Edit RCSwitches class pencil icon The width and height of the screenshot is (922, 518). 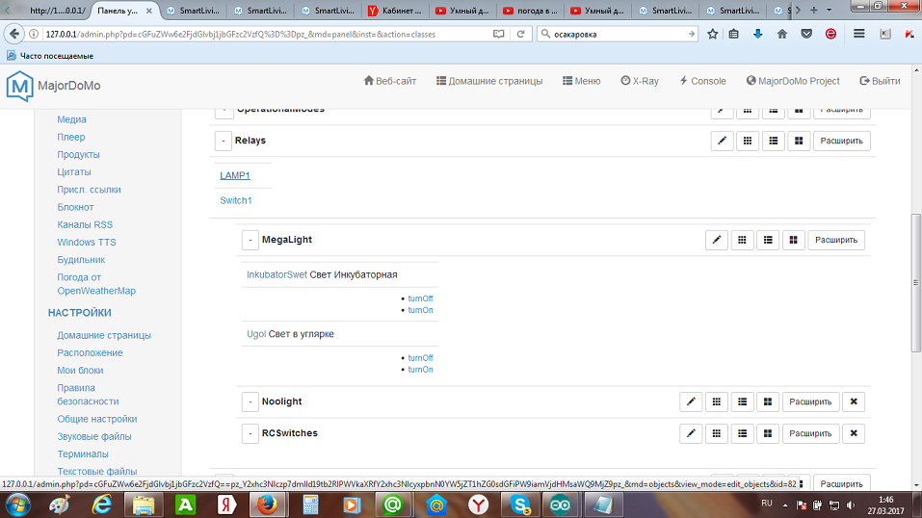point(691,433)
